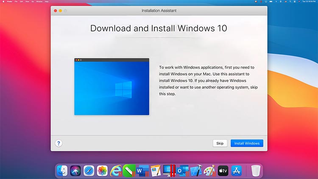Screen dimensions: 318x179
Task: Launch Internet Explorer from the dock
Action: 116,171
